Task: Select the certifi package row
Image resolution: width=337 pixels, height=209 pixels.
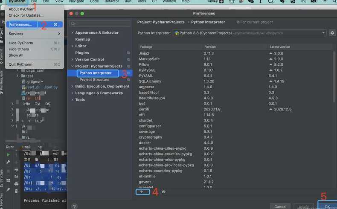Action: pos(235,109)
